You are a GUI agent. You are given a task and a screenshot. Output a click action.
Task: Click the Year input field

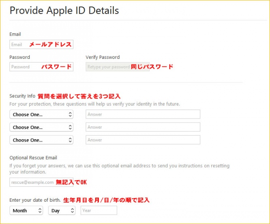click(99, 210)
